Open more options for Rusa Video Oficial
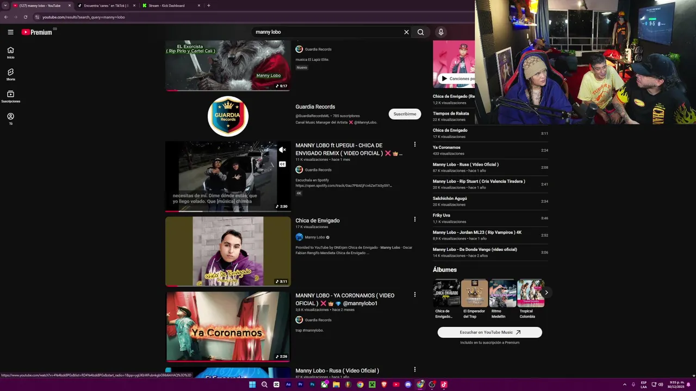Viewport: 696px width, 391px height. coord(415,369)
